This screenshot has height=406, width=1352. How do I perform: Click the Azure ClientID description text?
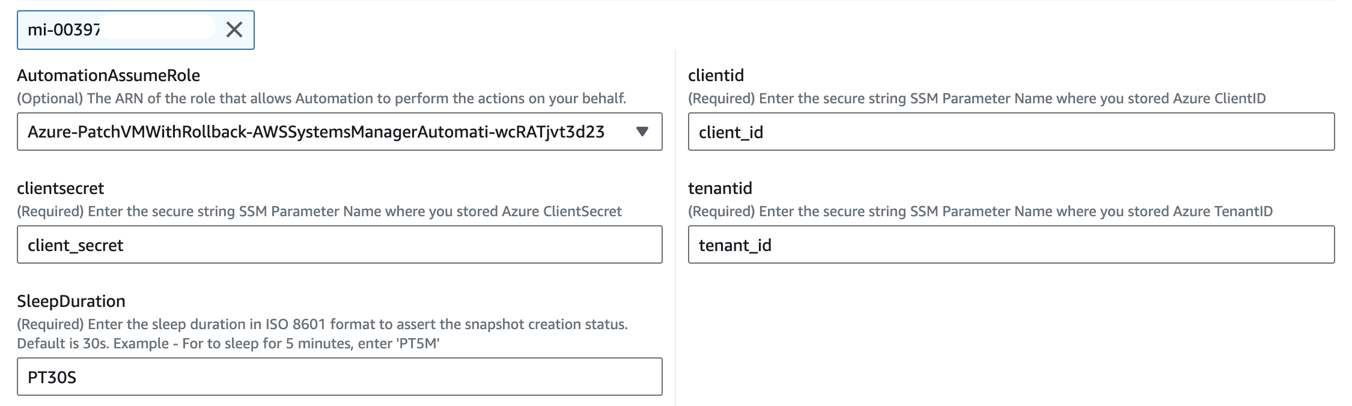(x=976, y=98)
